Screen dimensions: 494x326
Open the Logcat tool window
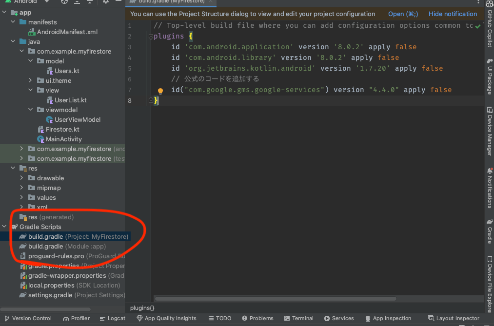coord(113,319)
